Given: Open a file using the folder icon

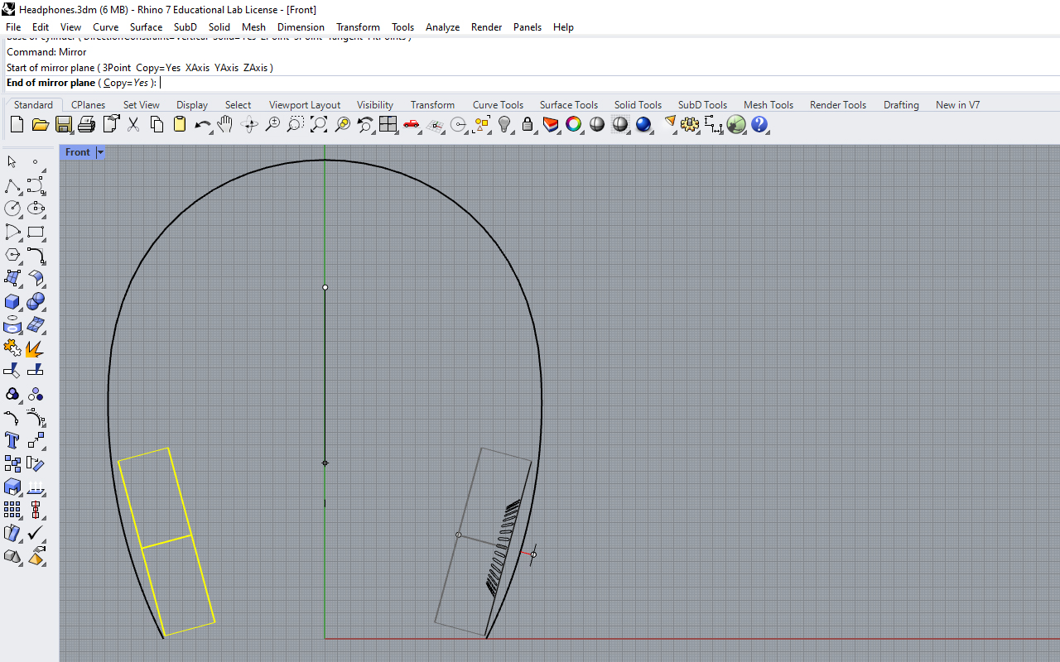Looking at the screenshot, I should [40, 125].
